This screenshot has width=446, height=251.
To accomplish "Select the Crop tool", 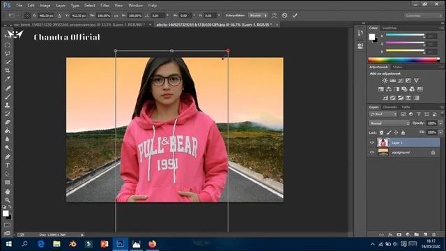I will coord(8,70).
